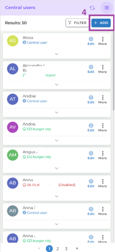
Task: Click Edit gear for Alexandra
Action: click(91, 69)
